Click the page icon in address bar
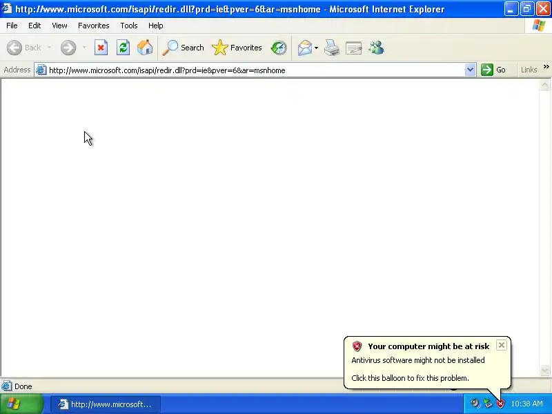552x414 pixels. coord(41,70)
